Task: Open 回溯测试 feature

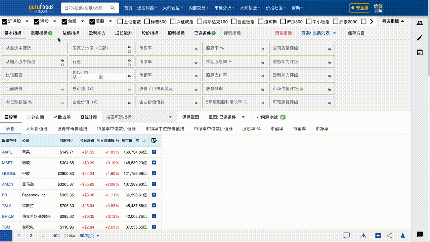Action: click(x=271, y=117)
